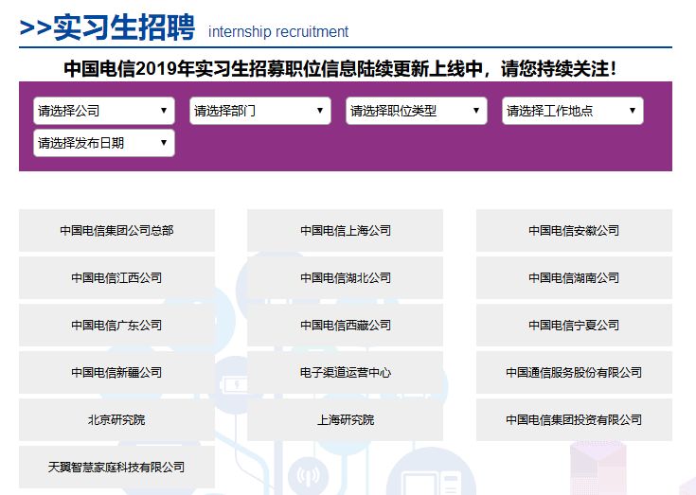Choose 中国电信宁夏公司
This screenshot has width=696, height=495.
coord(574,326)
